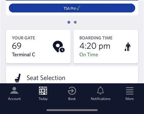Switch to the second gray page dot
This screenshot has width=144, height=114.
75,22
